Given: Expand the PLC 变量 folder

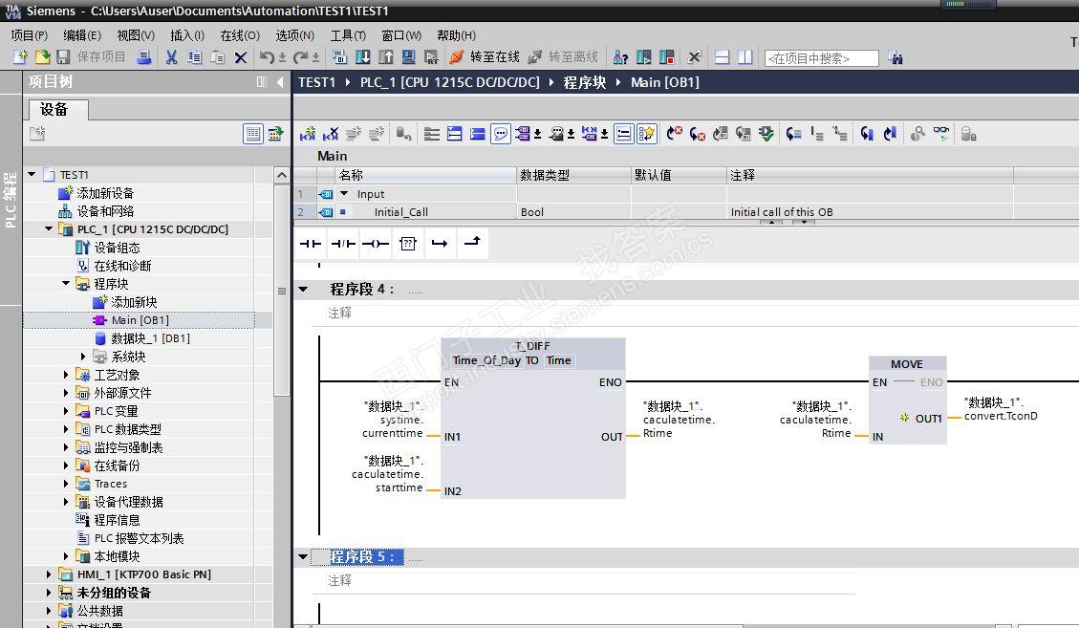Looking at the screenshot, I should tap(65, 411).
